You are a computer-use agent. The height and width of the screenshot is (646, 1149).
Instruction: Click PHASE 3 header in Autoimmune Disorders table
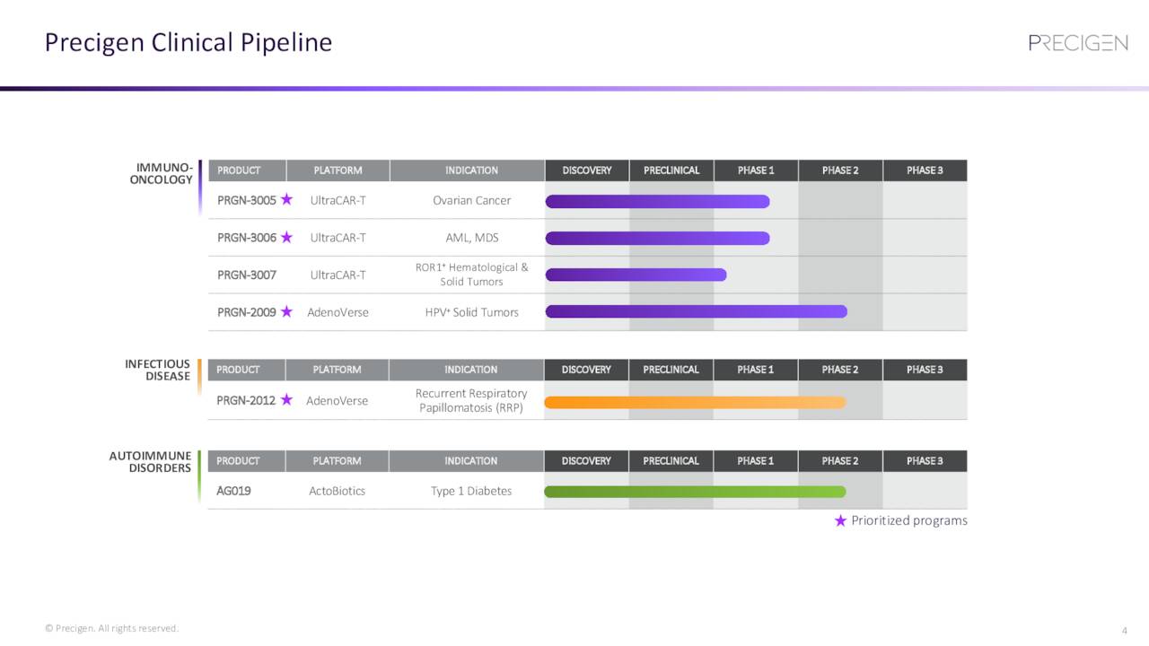click(x=925, y=461)
